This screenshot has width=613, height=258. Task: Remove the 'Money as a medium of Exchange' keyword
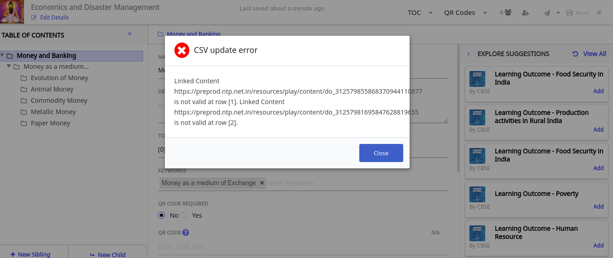[262, 183]
